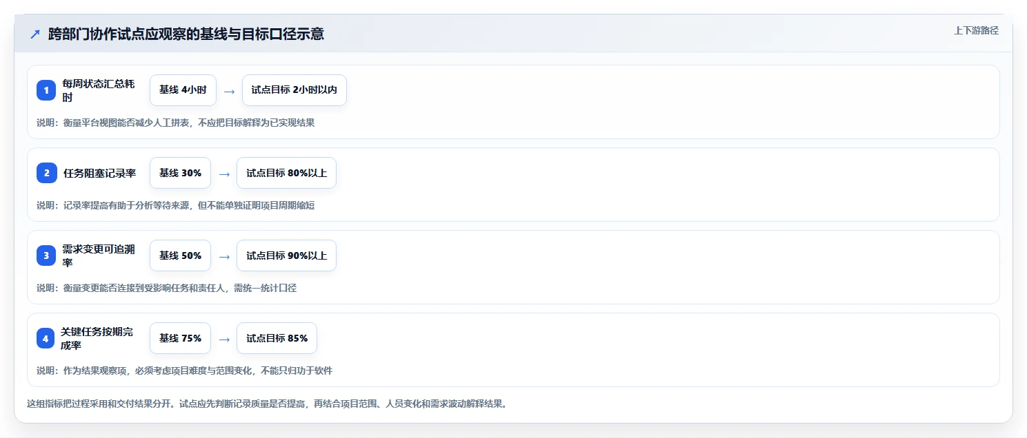Select the '基线 30%' chip
The image size is (1027, 438).
tap(180, 173)
